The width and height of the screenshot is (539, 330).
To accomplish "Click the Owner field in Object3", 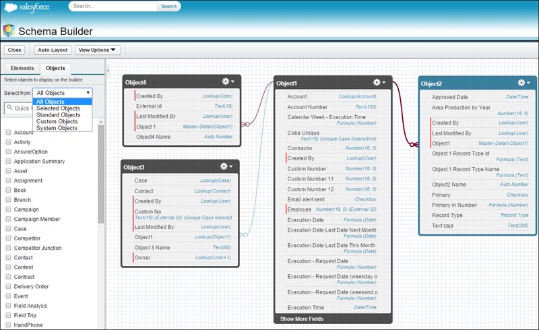I will 182,257.
